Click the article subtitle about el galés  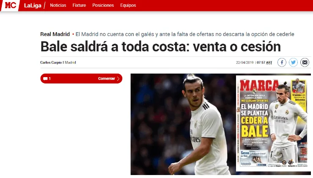[185, 34]
